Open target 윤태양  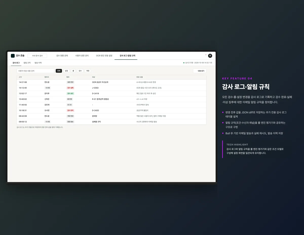[94, 116]
